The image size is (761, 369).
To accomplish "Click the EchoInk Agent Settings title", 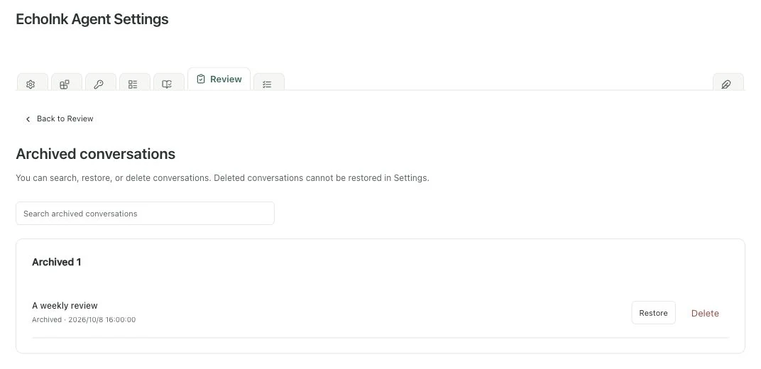I will (92, 19).
